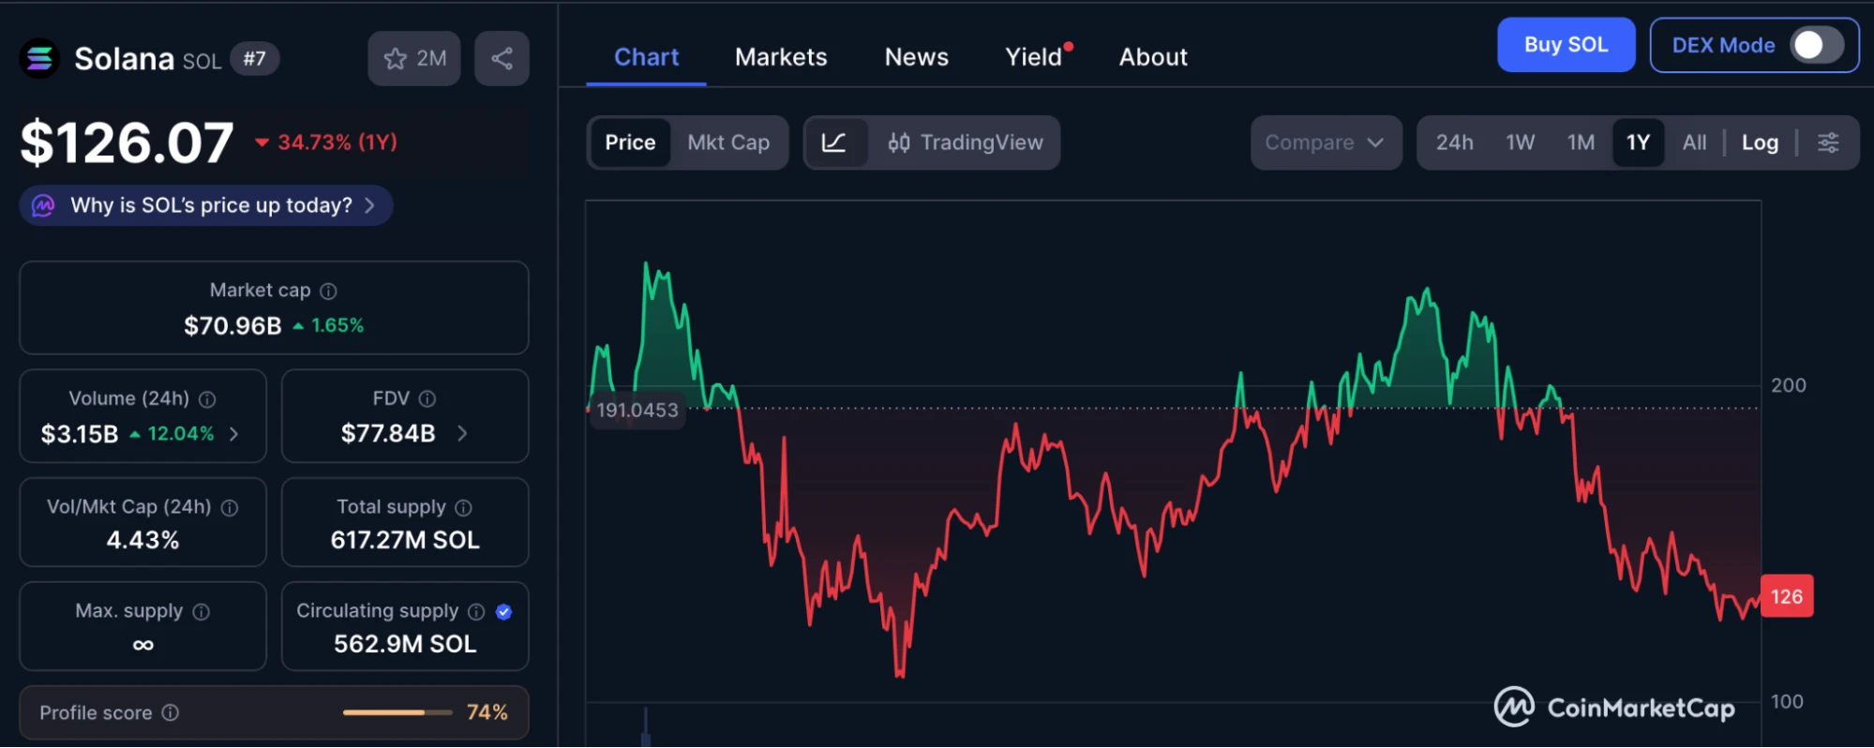Switch chart to Mkt Cap
This screenshot has width=1874, height=748.
(x=728, y=142)
